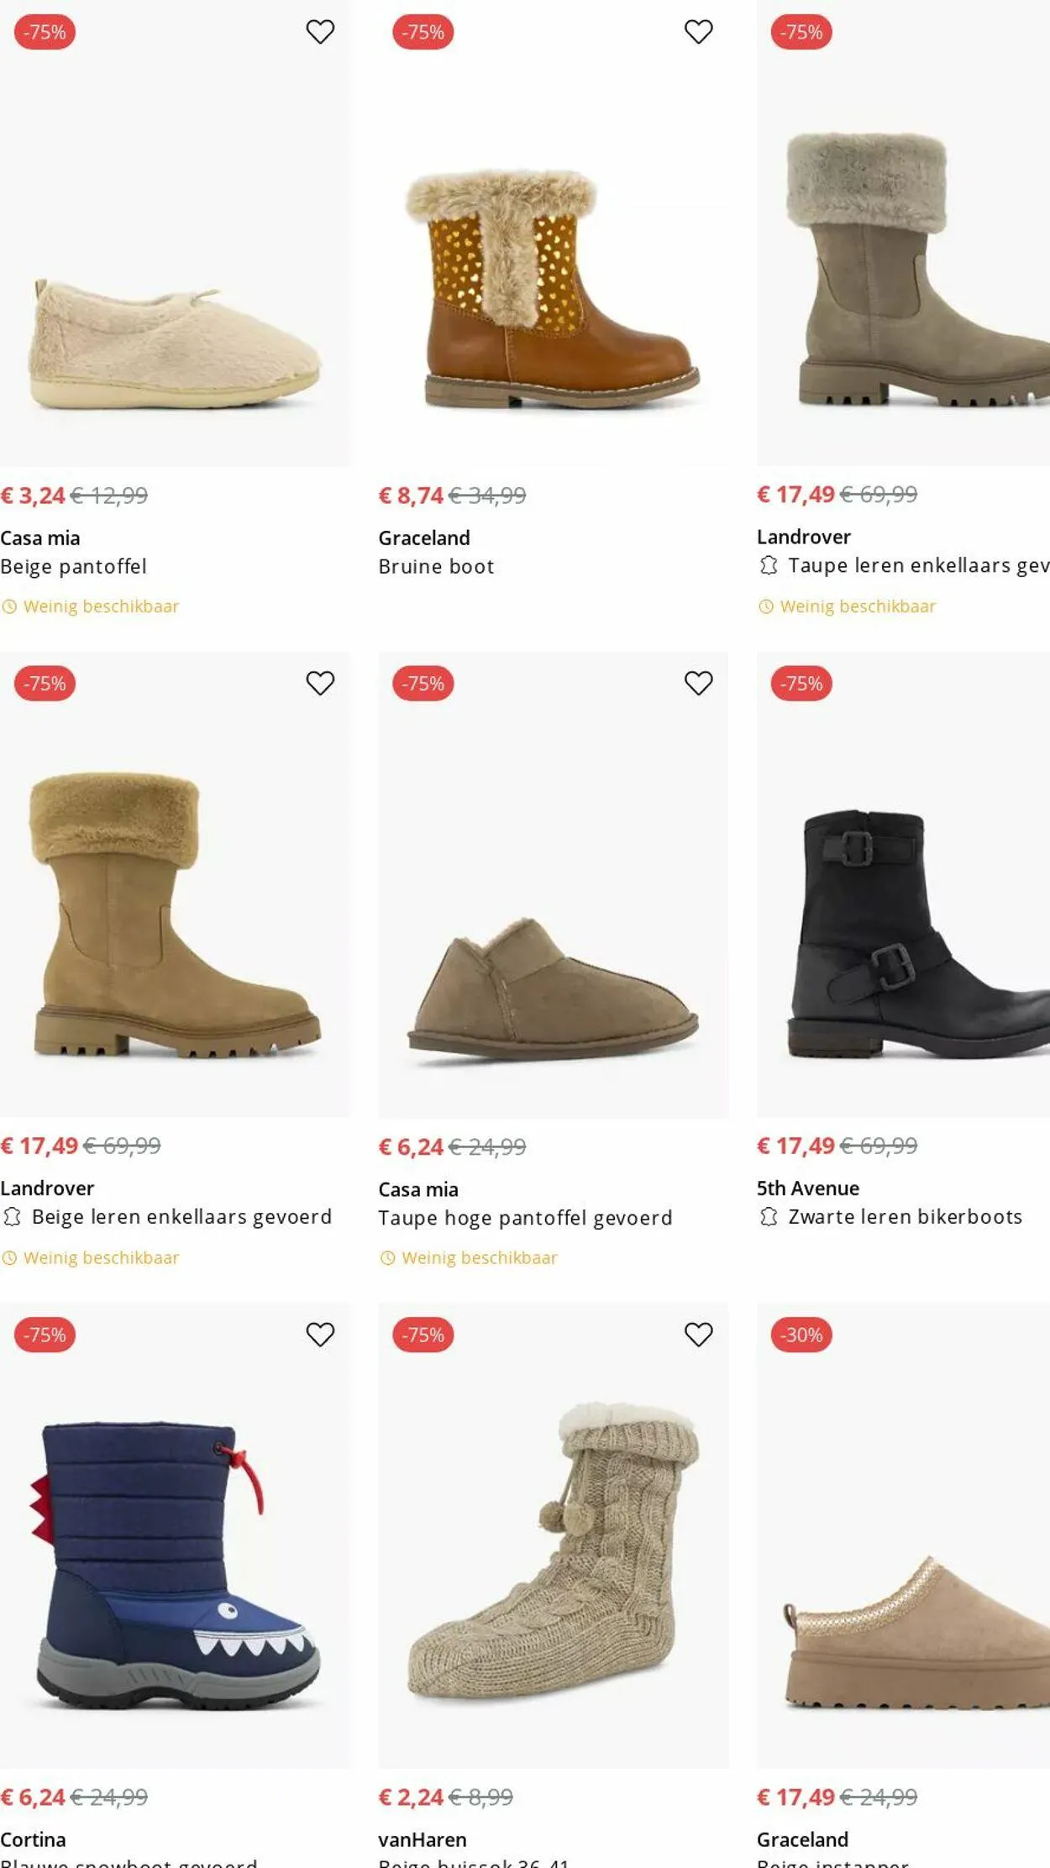1050x1868 pixels.
Task: View the blue shark snowboot image
Action: 175,1562
